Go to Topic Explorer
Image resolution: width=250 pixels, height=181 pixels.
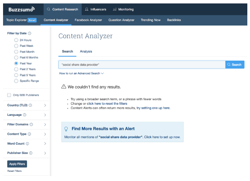coord(16,20)
